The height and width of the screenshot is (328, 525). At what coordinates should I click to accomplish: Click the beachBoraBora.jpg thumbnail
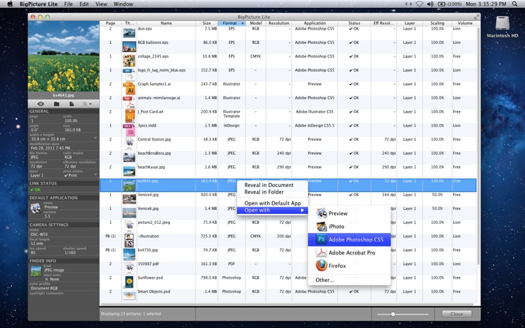click(129, 157)
